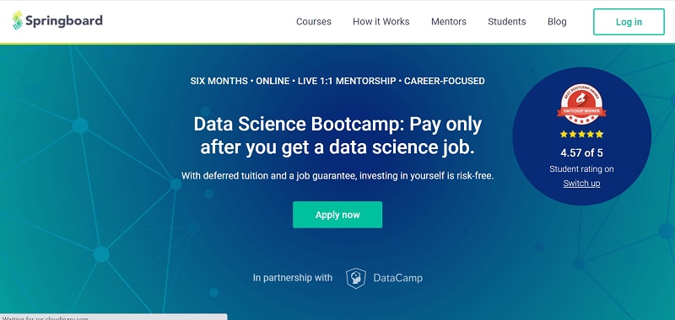Click the DataCamp shield logo icon
The height and width of the screenshot is (320, 675).
356,279
